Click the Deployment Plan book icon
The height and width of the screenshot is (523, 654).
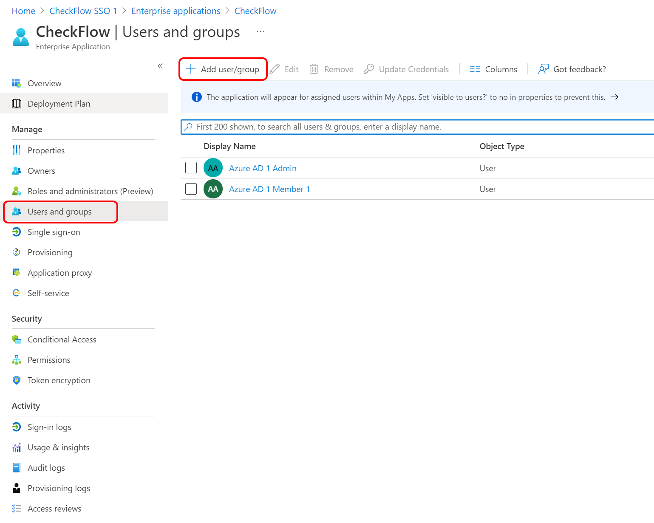pyautogui.click(x=17, y=104)
